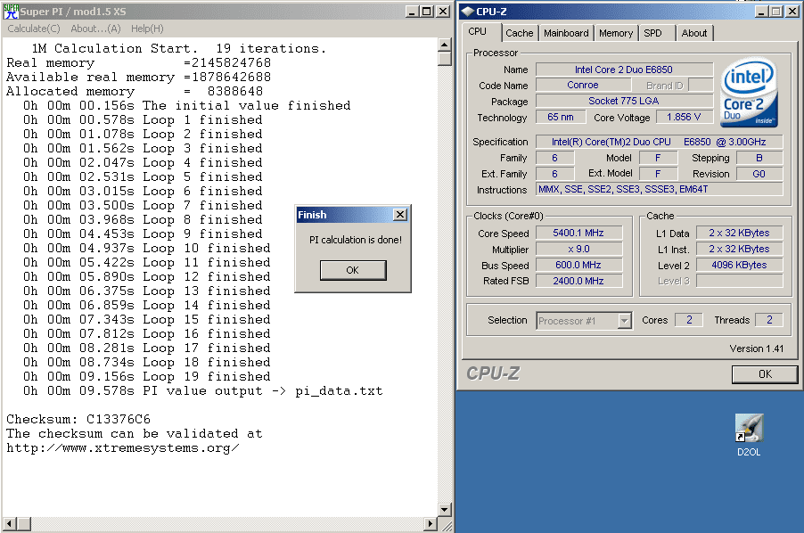Click the Core Speed value '5400.1 MHz'

[578, 234]
